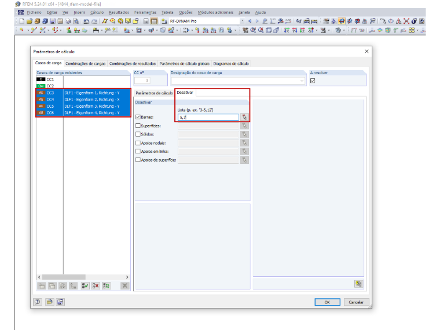
Task: Click the Save settings disk icon in the dialog footer
Action: [x=60, y=302]
